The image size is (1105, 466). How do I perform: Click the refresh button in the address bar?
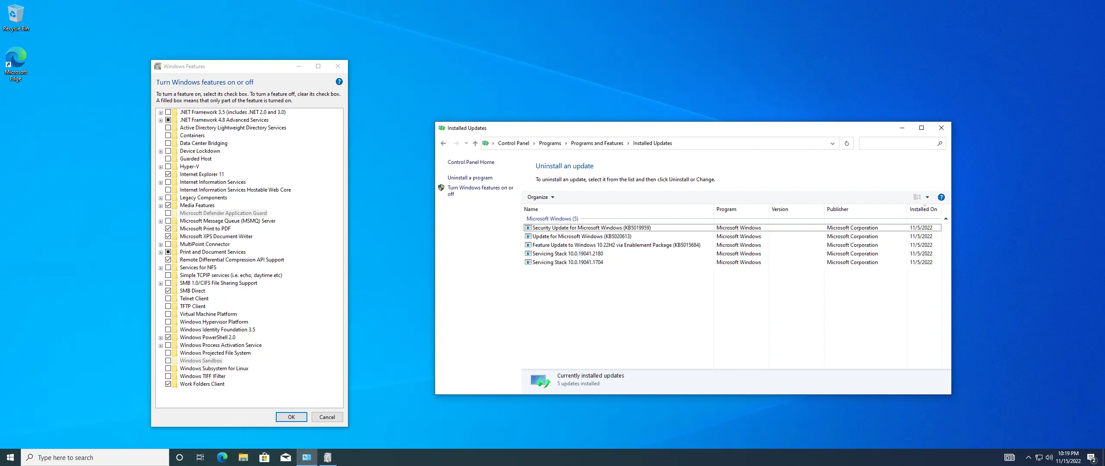coord(846,143)
